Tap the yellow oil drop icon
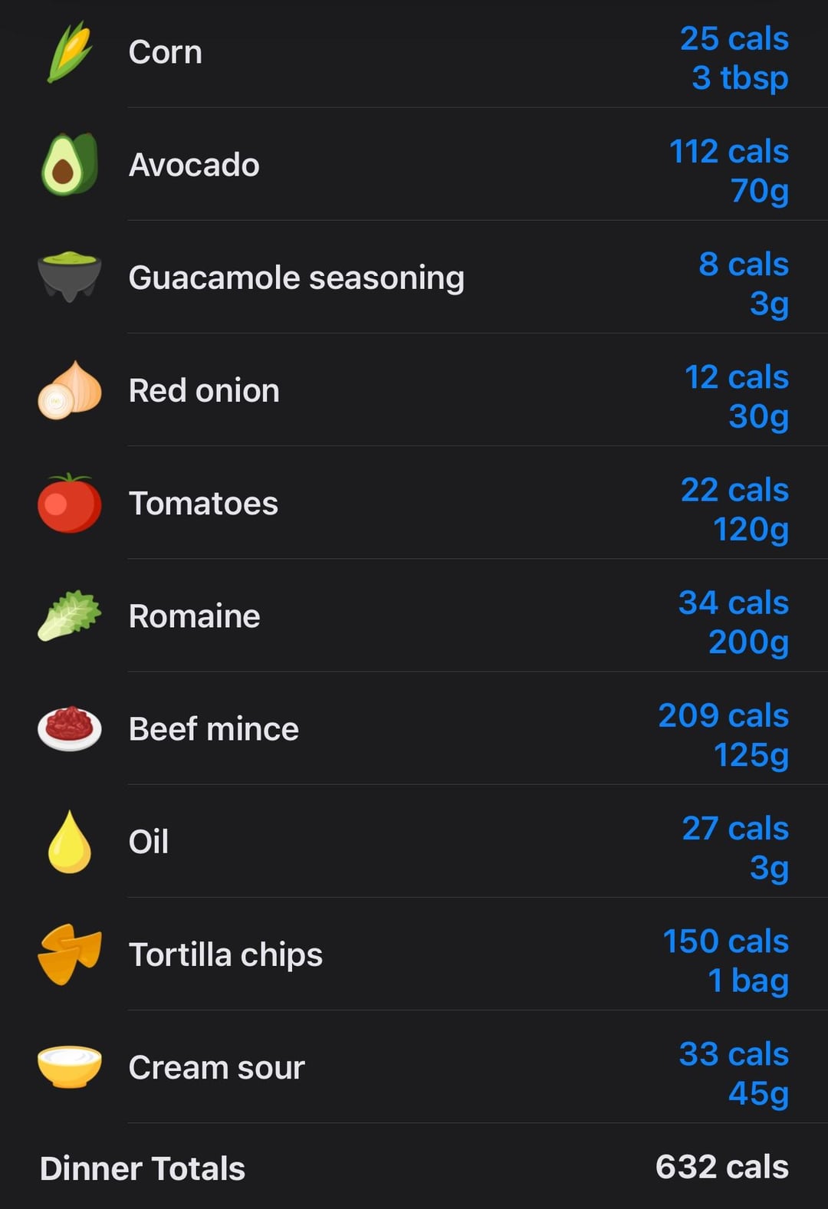 pos(69,842)
